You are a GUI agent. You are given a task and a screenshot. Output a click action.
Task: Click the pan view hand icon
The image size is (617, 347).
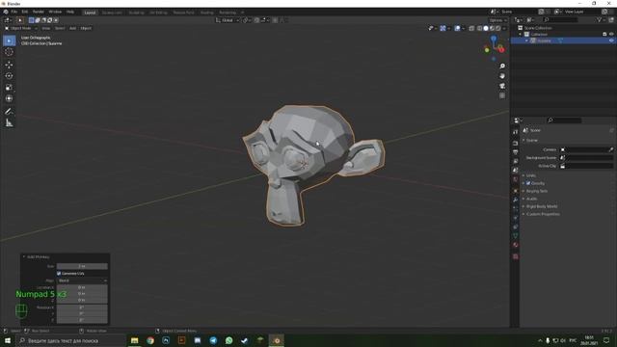pos(502,76)
